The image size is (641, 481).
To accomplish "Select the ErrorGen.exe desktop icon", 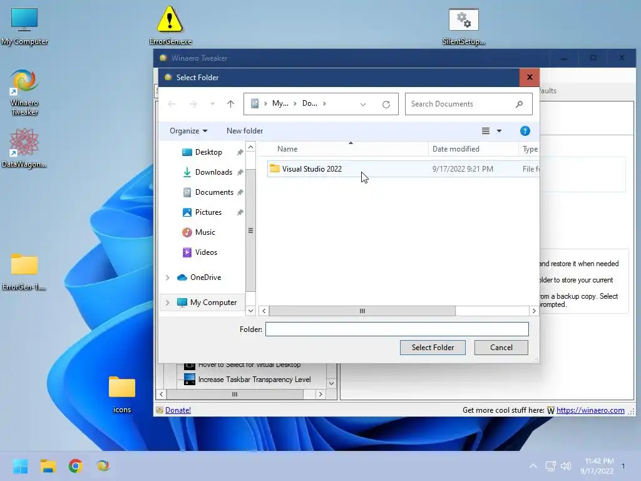I will point(170,25).
